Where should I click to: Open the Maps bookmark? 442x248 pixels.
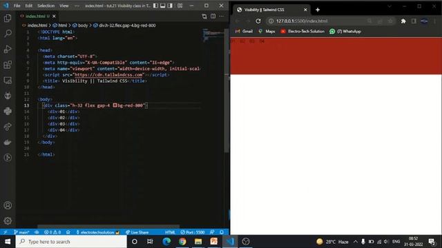(x=267, y=32)
